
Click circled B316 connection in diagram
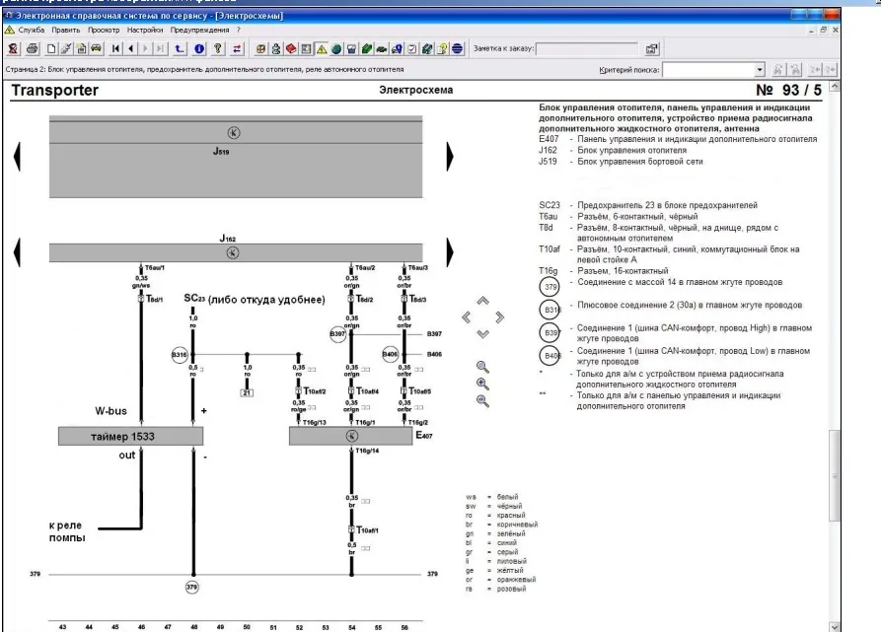[x=180, y=355]
